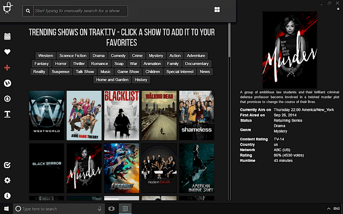Open favorites via heart icon
Screen dimensions: 343x214
click(x=7, y=52)
